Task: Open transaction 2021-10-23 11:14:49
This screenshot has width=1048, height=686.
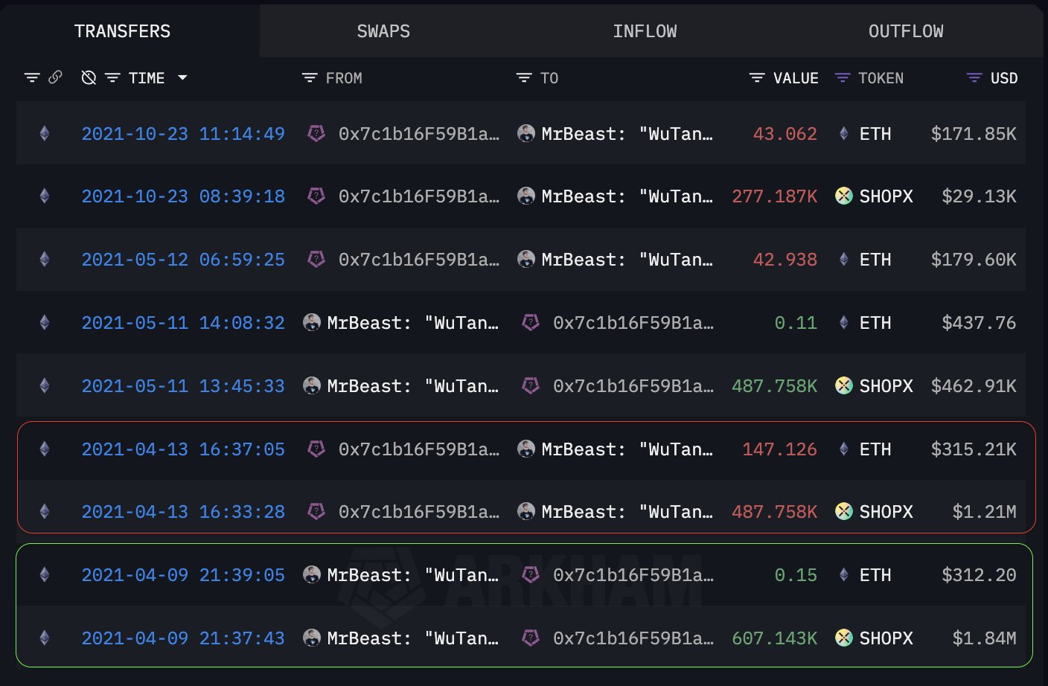Action: point(183,134)
